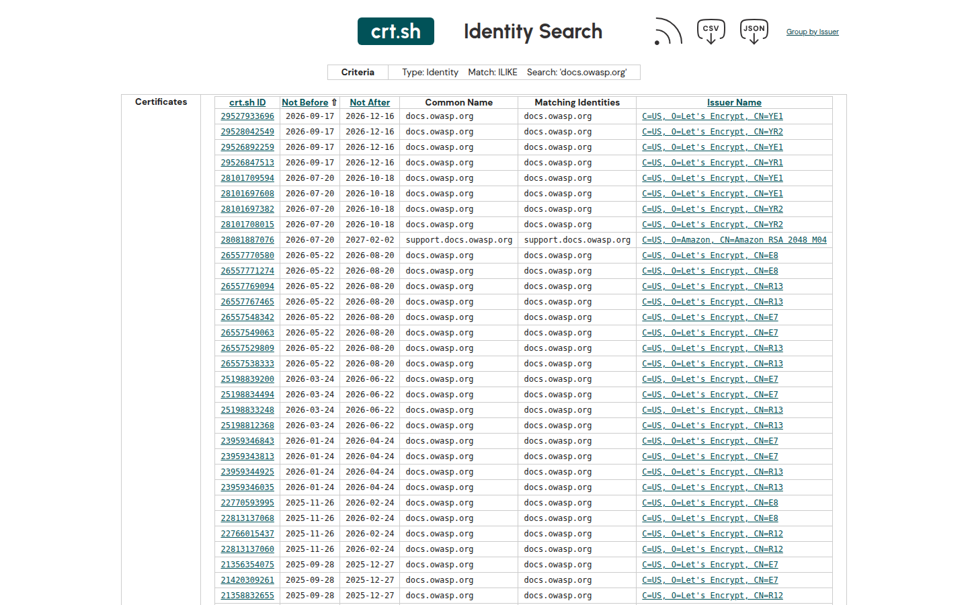The width and height of the screenshot is (968, 605).
Task: Open certificate ID 25198833248
Action: click(x=247, y=410)
